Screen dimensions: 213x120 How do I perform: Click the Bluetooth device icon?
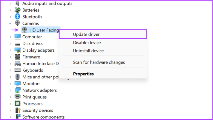tap(18, 17)
